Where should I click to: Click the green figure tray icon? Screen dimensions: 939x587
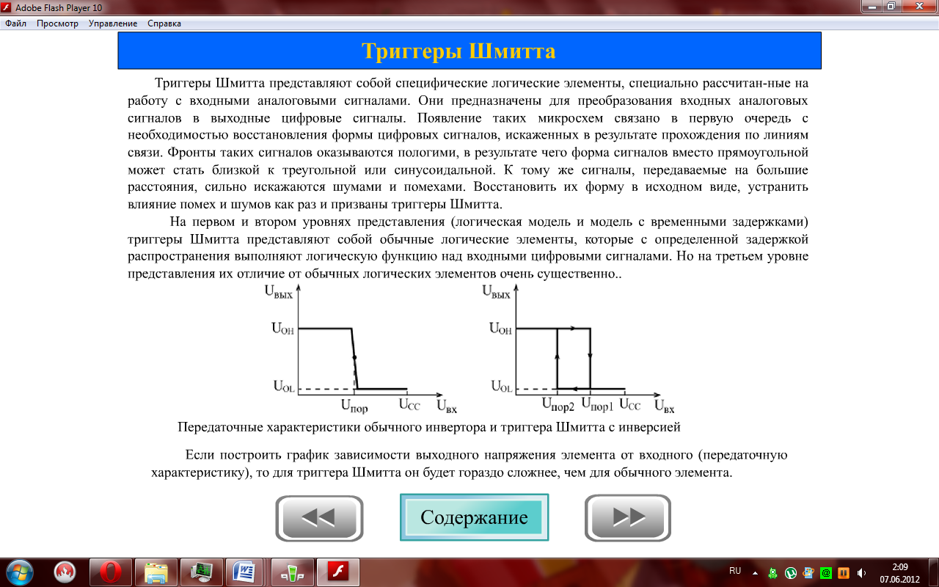click(x=773, y=572)
